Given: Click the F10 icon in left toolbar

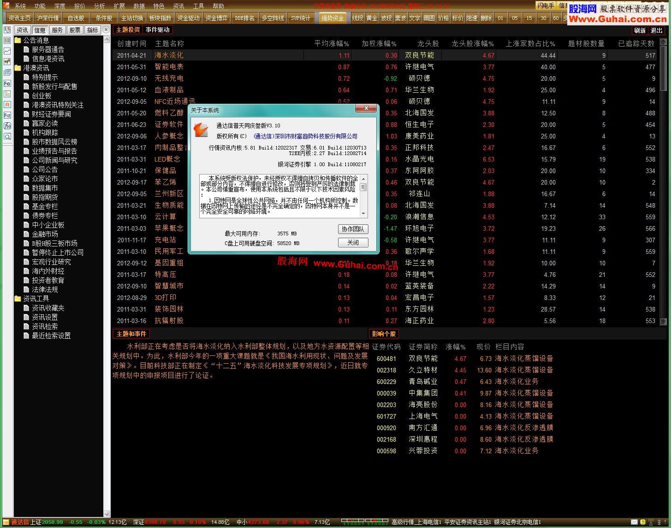Looking at the screenshot, I should tap(7, 84).
